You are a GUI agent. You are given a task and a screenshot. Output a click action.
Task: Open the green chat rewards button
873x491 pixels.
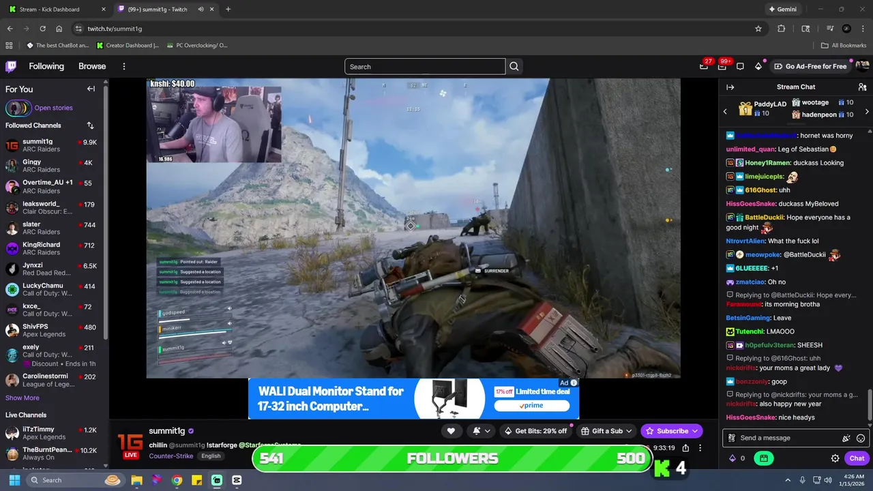[x=763, y=458]
